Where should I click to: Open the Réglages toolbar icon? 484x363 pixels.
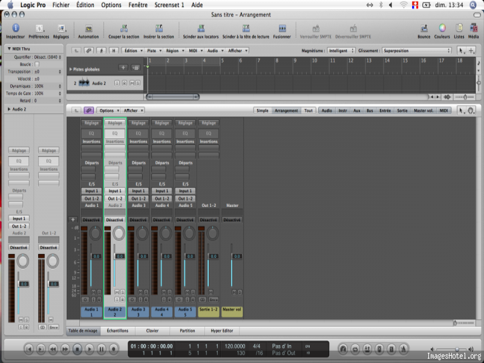click(62, 28)
